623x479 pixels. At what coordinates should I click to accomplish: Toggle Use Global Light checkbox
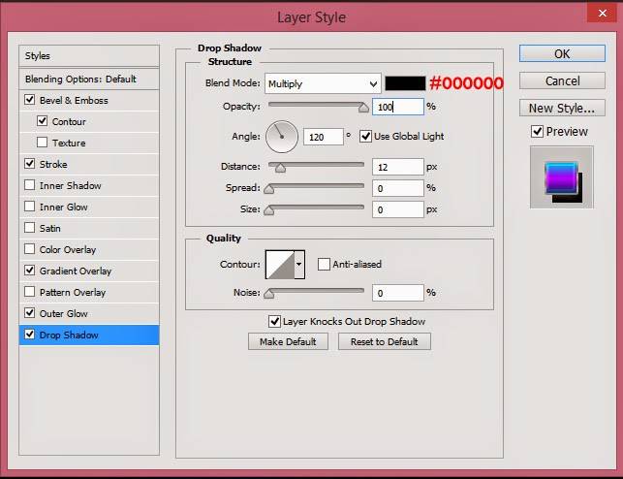365,136
